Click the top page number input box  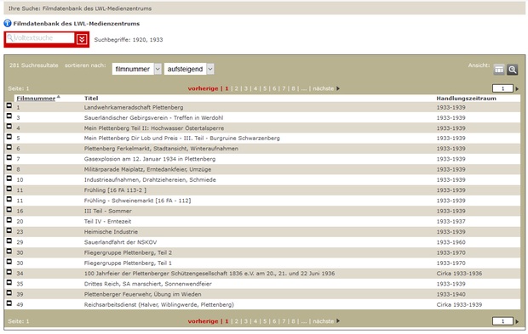[502, 88]
